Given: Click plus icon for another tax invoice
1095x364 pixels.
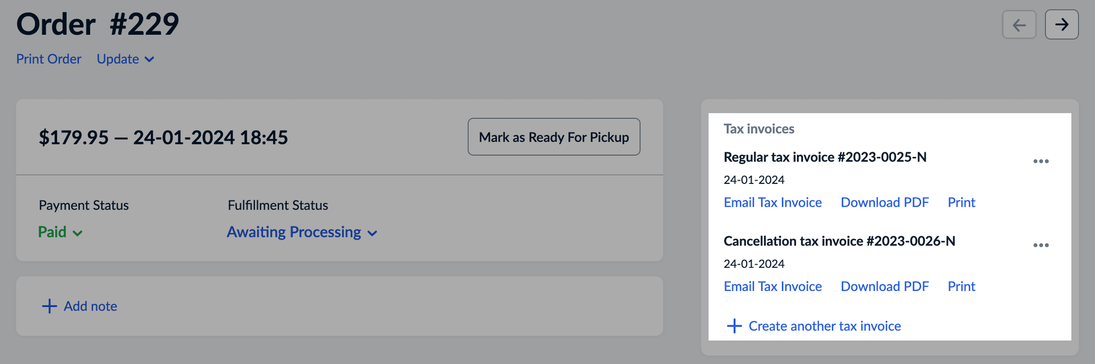Looking at the screenshot, I should tap(734, 326).
